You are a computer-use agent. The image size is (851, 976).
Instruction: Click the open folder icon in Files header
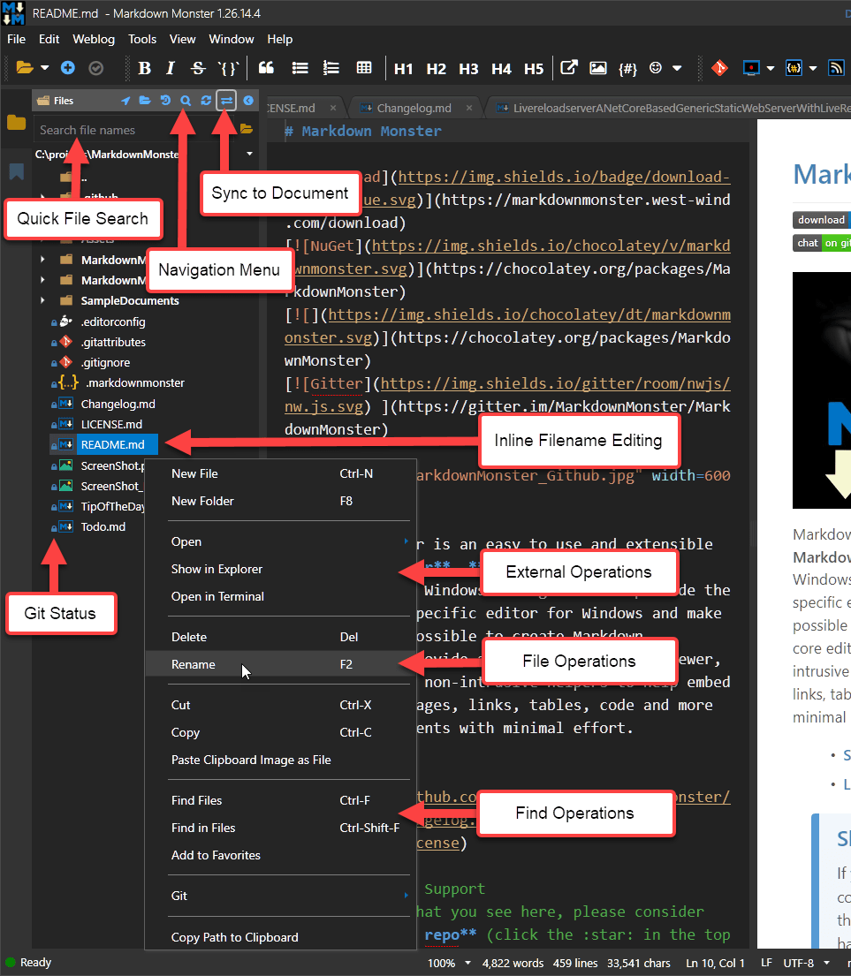coord(145,100)
